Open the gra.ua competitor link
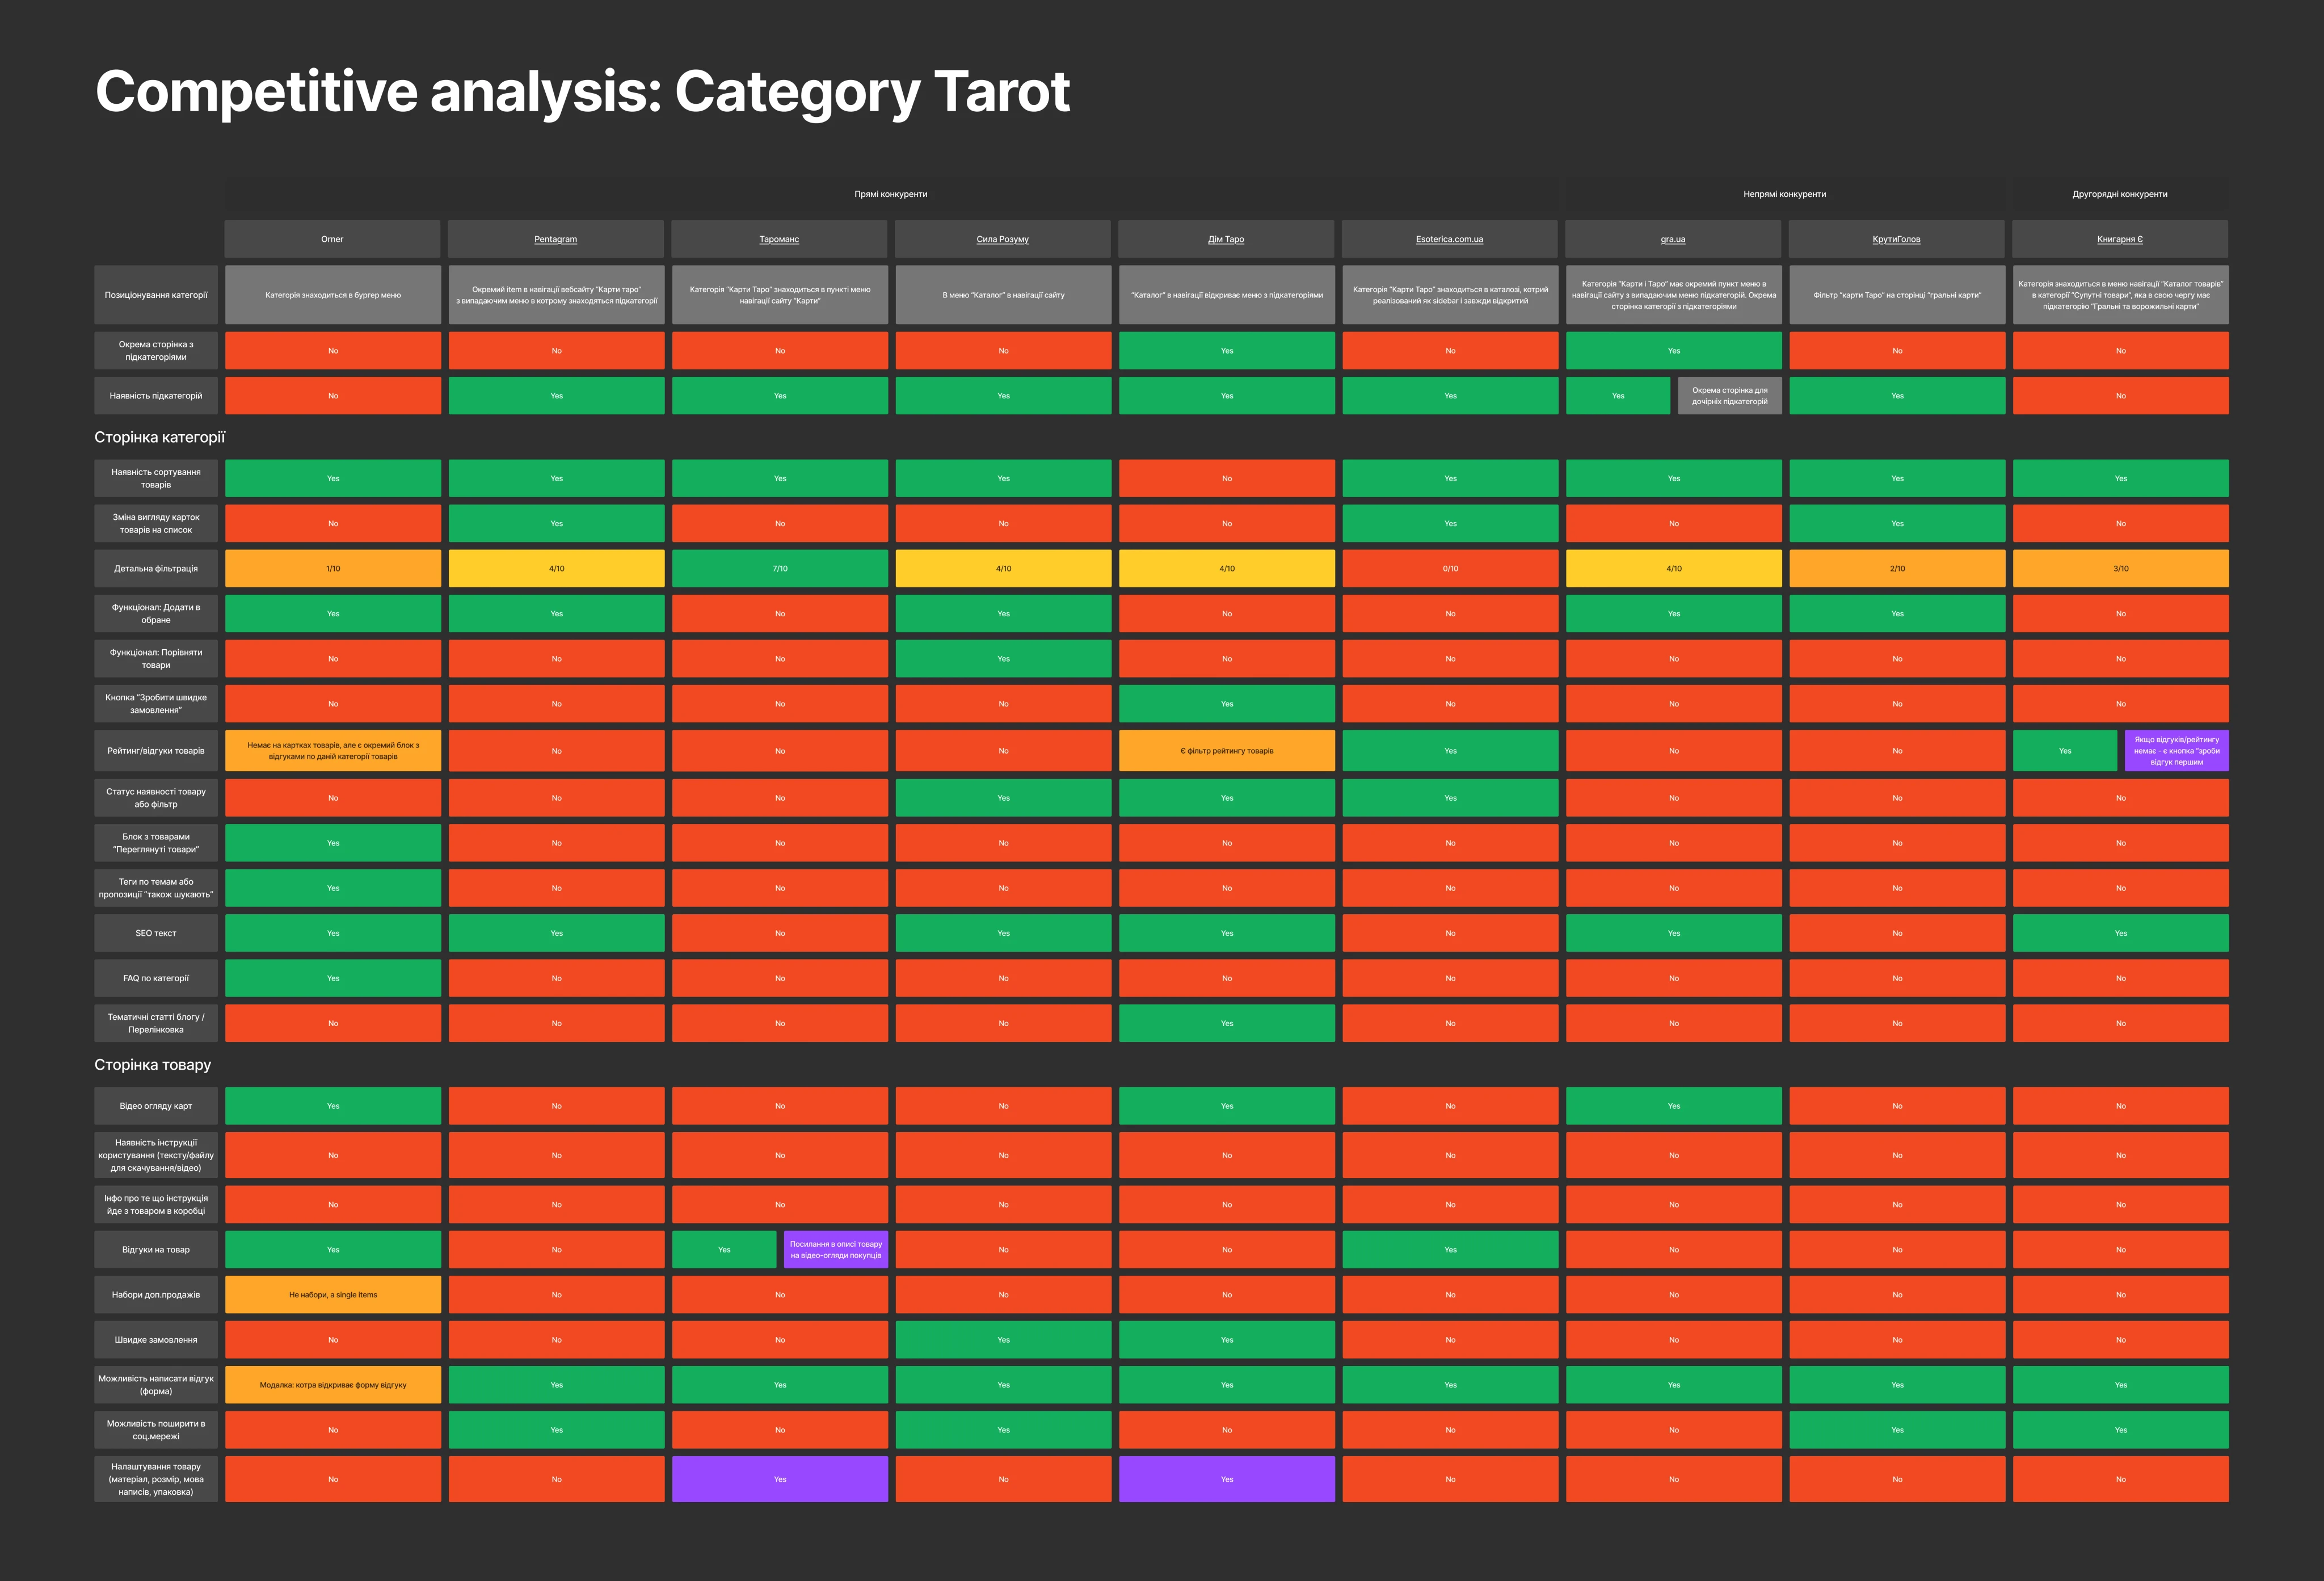Image resolution: width=2324 pixels, height=1581 pixels. tap(1673, 239)
